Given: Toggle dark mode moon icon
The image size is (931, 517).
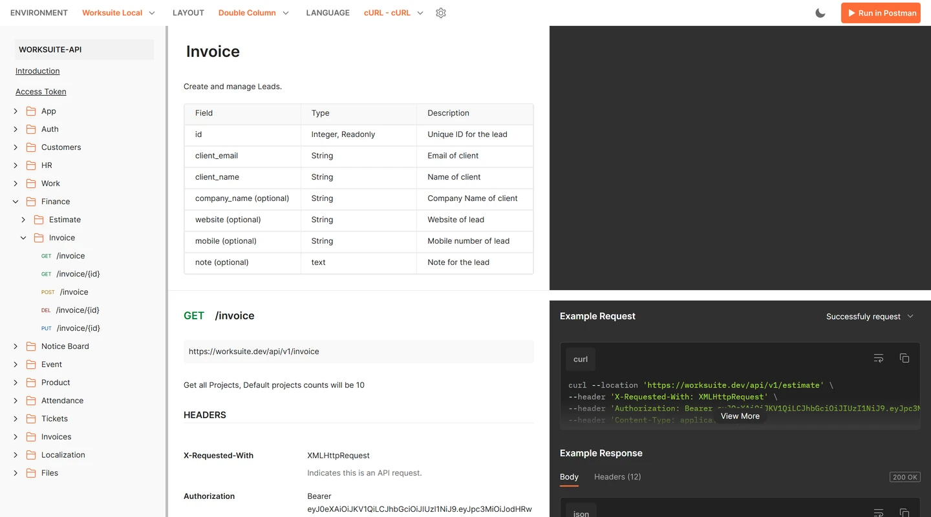Looking at the screenshot, I should [820, 13].
